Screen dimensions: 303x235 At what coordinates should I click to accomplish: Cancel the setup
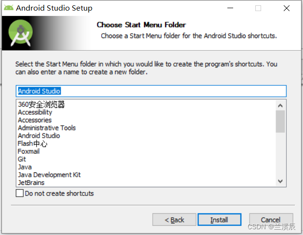(271, 220)
